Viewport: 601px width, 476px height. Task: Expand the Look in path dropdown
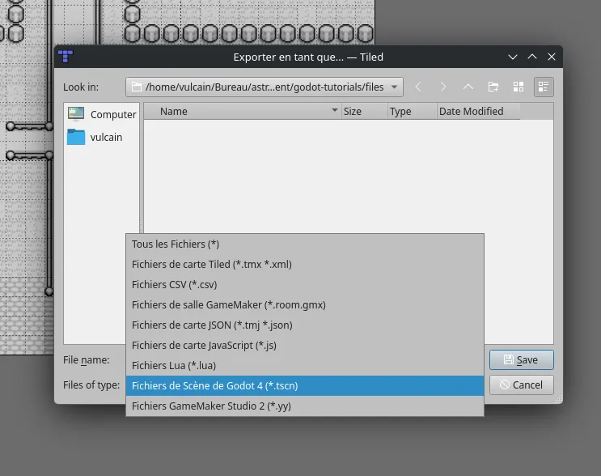pos(395,87)
